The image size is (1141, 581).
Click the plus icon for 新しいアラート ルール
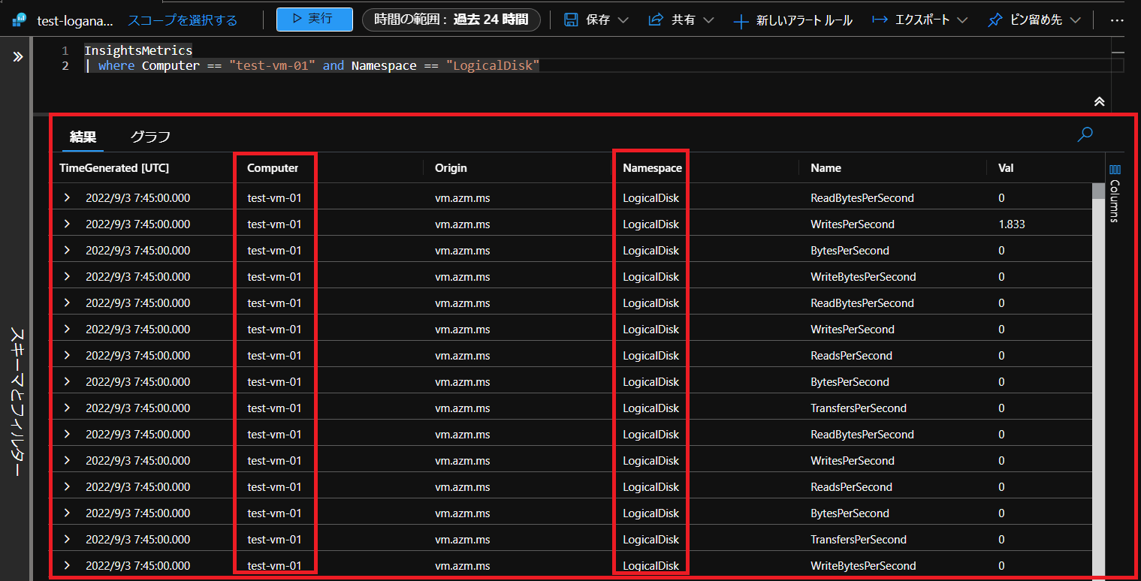click(x=741, y=21)
